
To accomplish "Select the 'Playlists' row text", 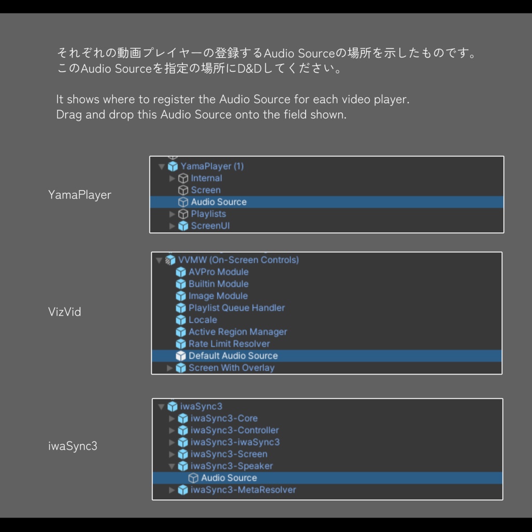I will click(x=208, y=214).
